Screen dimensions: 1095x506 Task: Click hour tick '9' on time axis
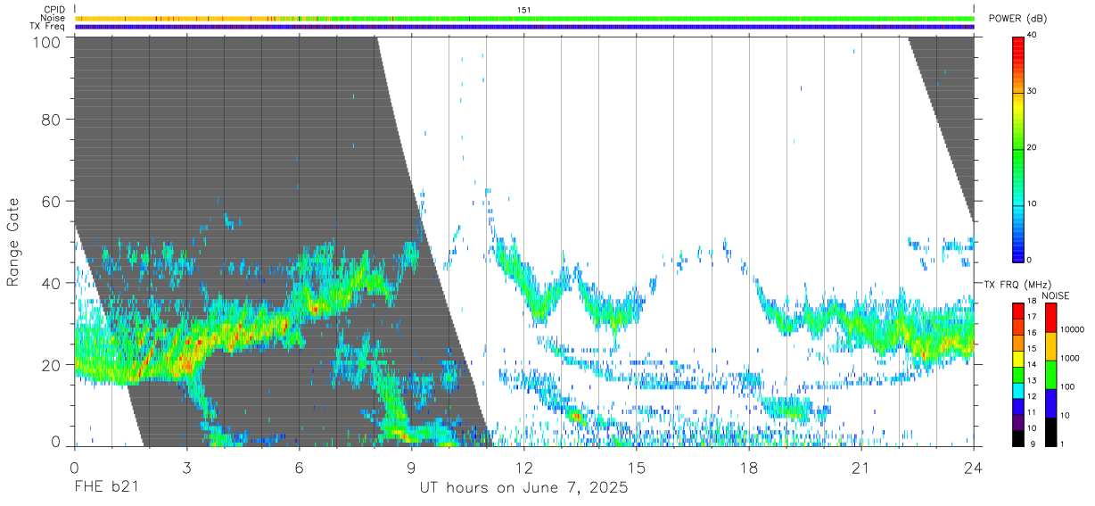coord(411,468)
